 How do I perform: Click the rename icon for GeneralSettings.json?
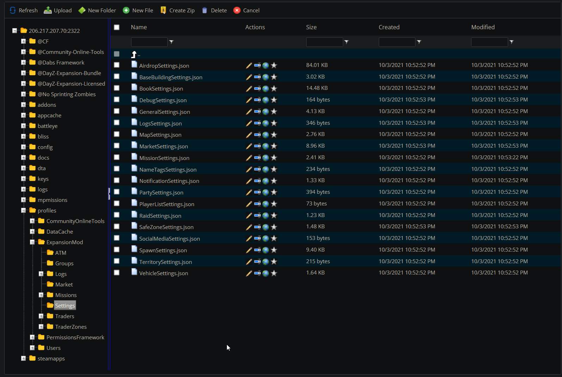(257, 112)
